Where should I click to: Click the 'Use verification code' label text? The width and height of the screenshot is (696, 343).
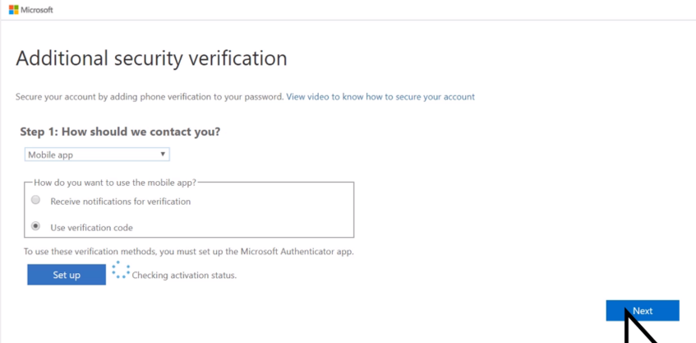coord(91,228)
